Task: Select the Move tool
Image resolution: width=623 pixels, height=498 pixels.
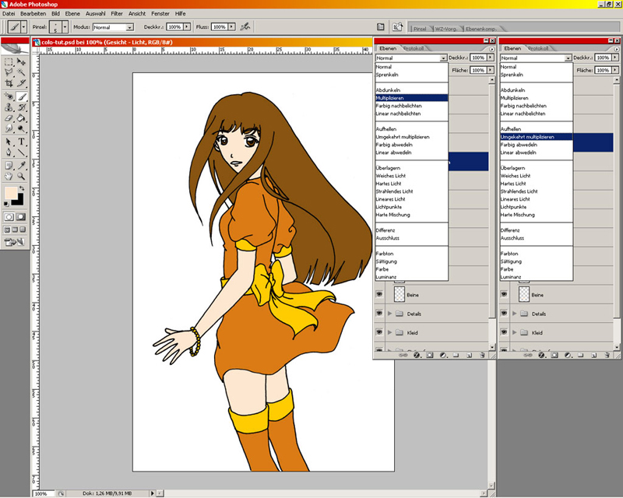Action: tap(22, 62)
